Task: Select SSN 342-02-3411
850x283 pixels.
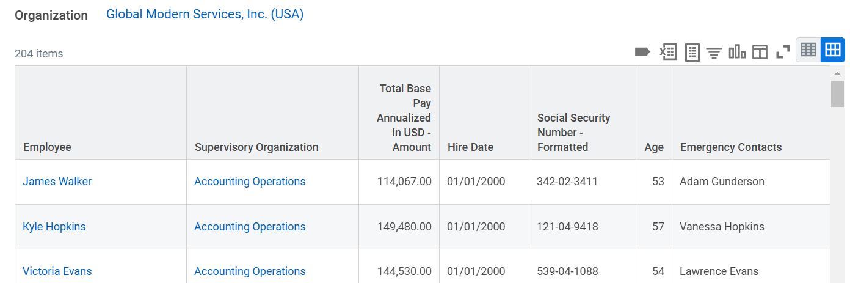Action: click(x=567, y=182)
